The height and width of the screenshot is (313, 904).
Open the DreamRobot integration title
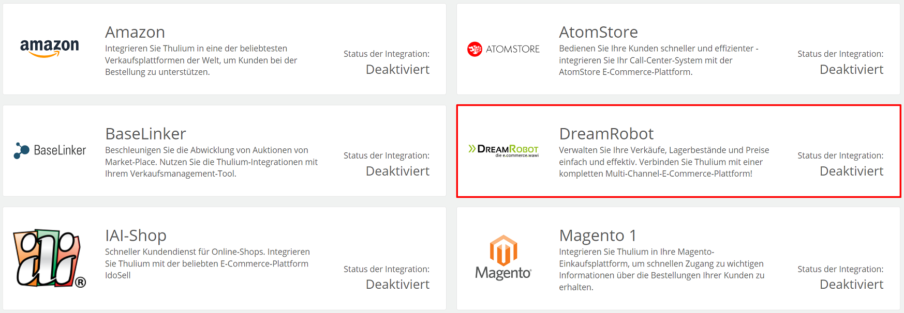click(x=606, y=134)
